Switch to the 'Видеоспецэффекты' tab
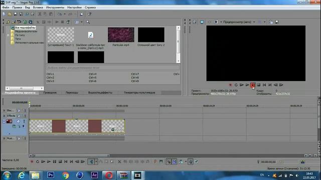This screenshot has height=180, width=321. tap(100, 92)
